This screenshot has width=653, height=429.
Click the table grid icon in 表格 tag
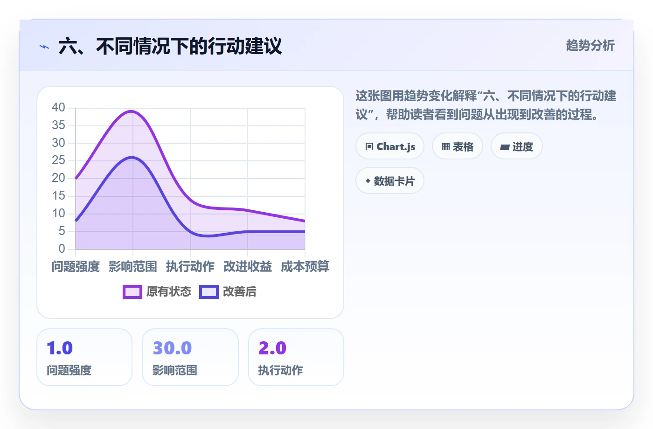click(445, 146)
